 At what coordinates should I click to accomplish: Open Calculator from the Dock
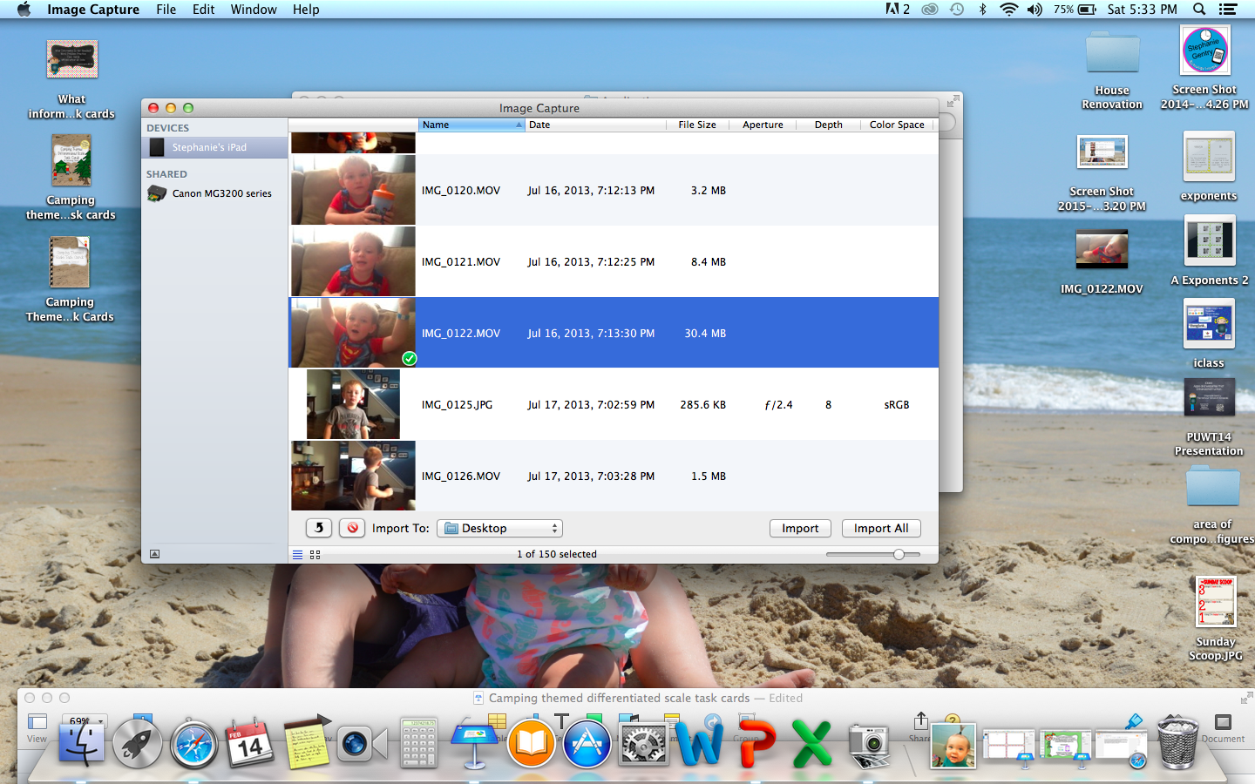(x=418, y=743)
